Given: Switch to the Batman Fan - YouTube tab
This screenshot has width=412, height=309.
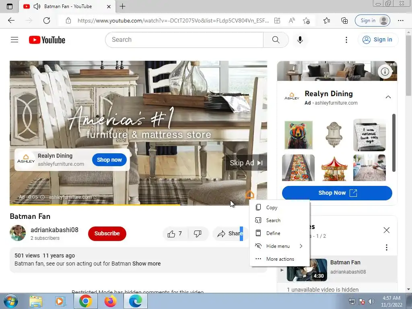Looking at the screenshot, I should [x=68, y=6].
